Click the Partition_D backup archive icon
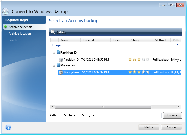 coord(61,60)
